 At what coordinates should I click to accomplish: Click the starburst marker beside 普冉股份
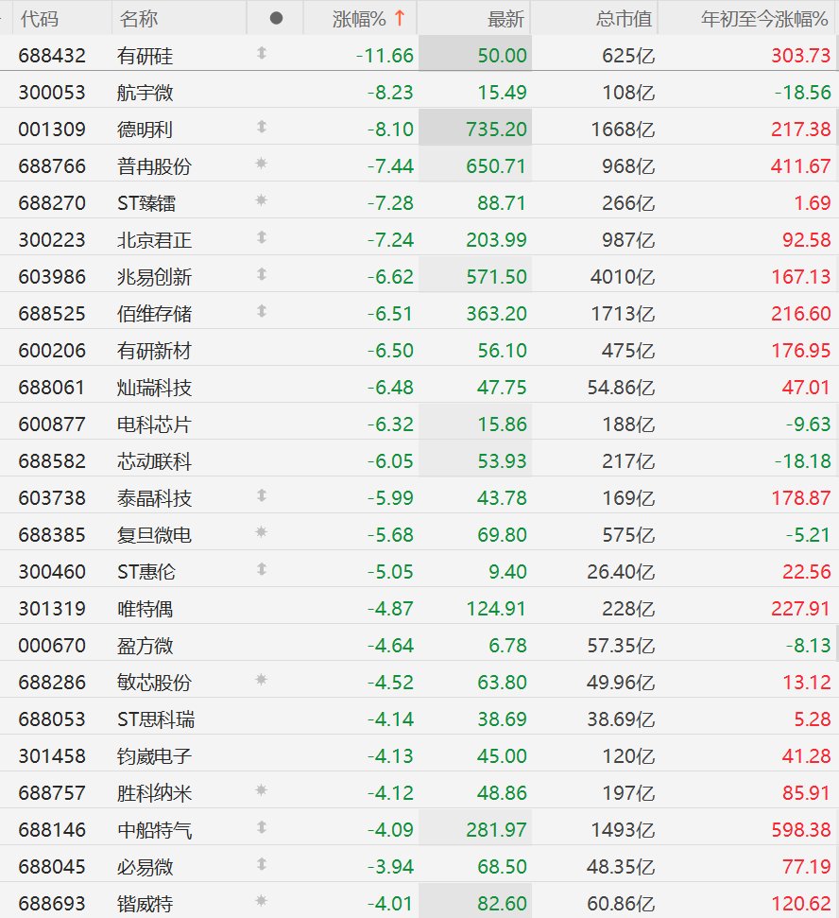pyautogui.click(x=262, y=164)
